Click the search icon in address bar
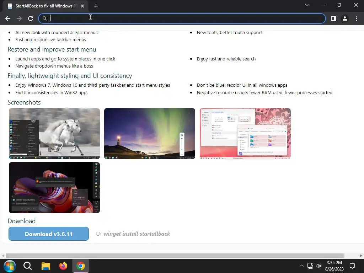This screenshot has width=364, height=273. click(x=44, y=18)
